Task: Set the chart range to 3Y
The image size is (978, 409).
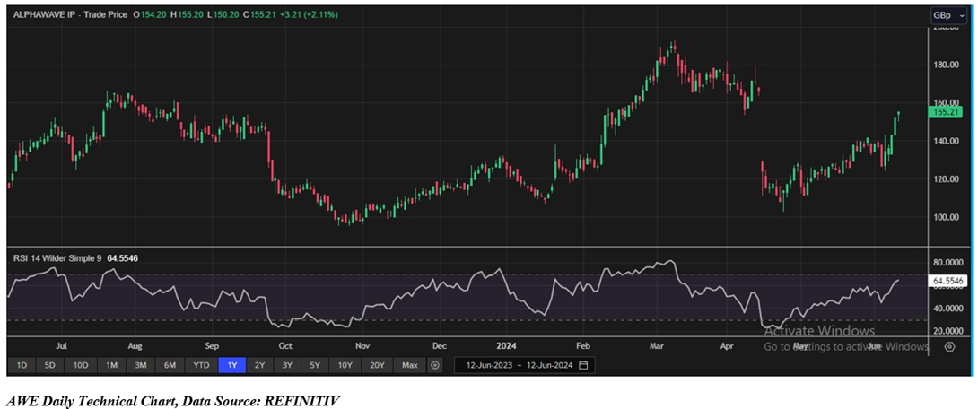Action: (x=287, y=365)
